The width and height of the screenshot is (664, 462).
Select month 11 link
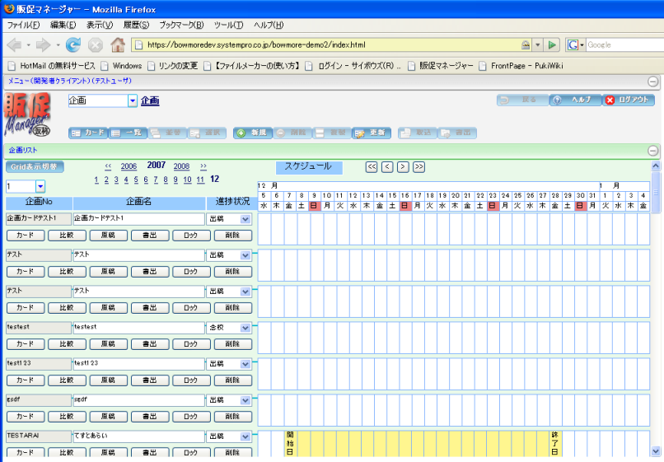[x=200, y=180]
